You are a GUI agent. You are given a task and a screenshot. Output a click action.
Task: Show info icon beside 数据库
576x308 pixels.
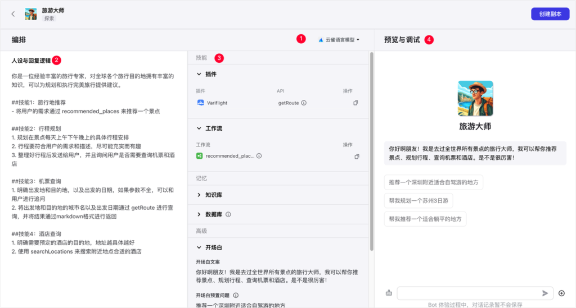[228, 214]
